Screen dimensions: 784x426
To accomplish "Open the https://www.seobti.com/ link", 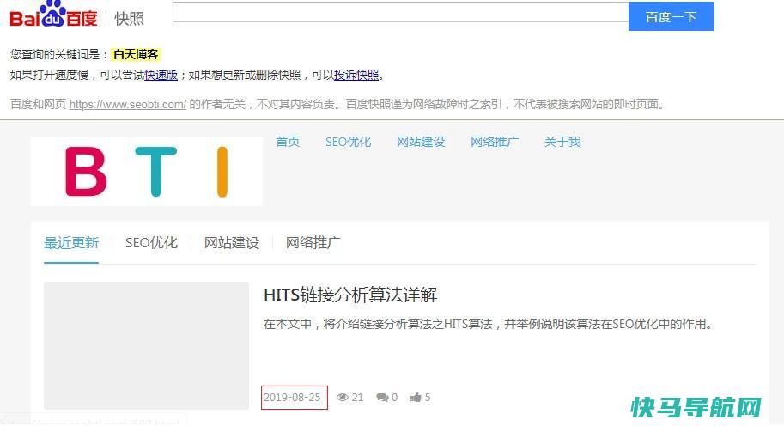I will (127, 105).
